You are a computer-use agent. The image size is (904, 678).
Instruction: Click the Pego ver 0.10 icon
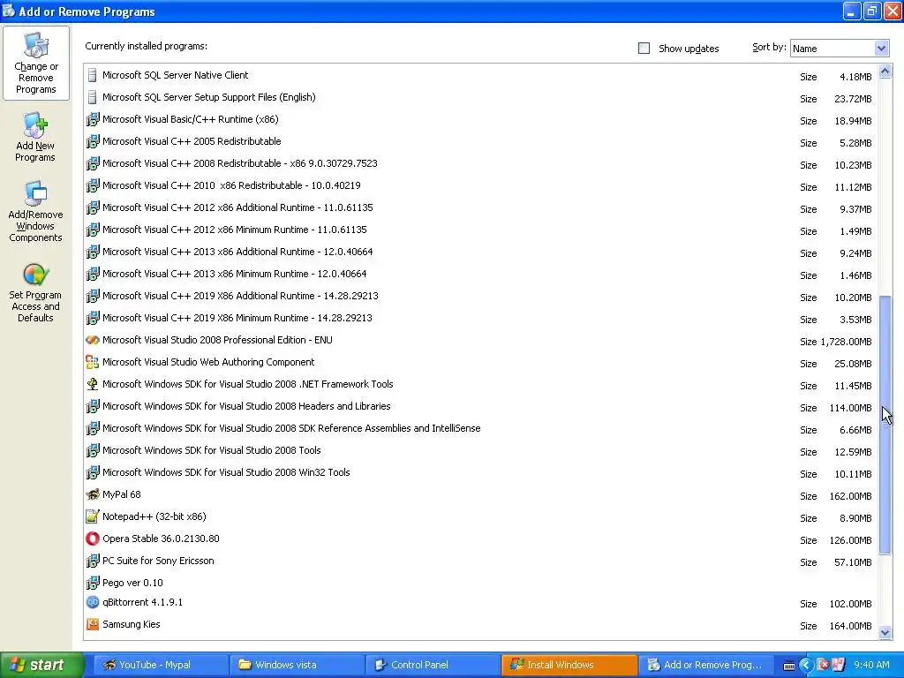click(x=92, y=583)
